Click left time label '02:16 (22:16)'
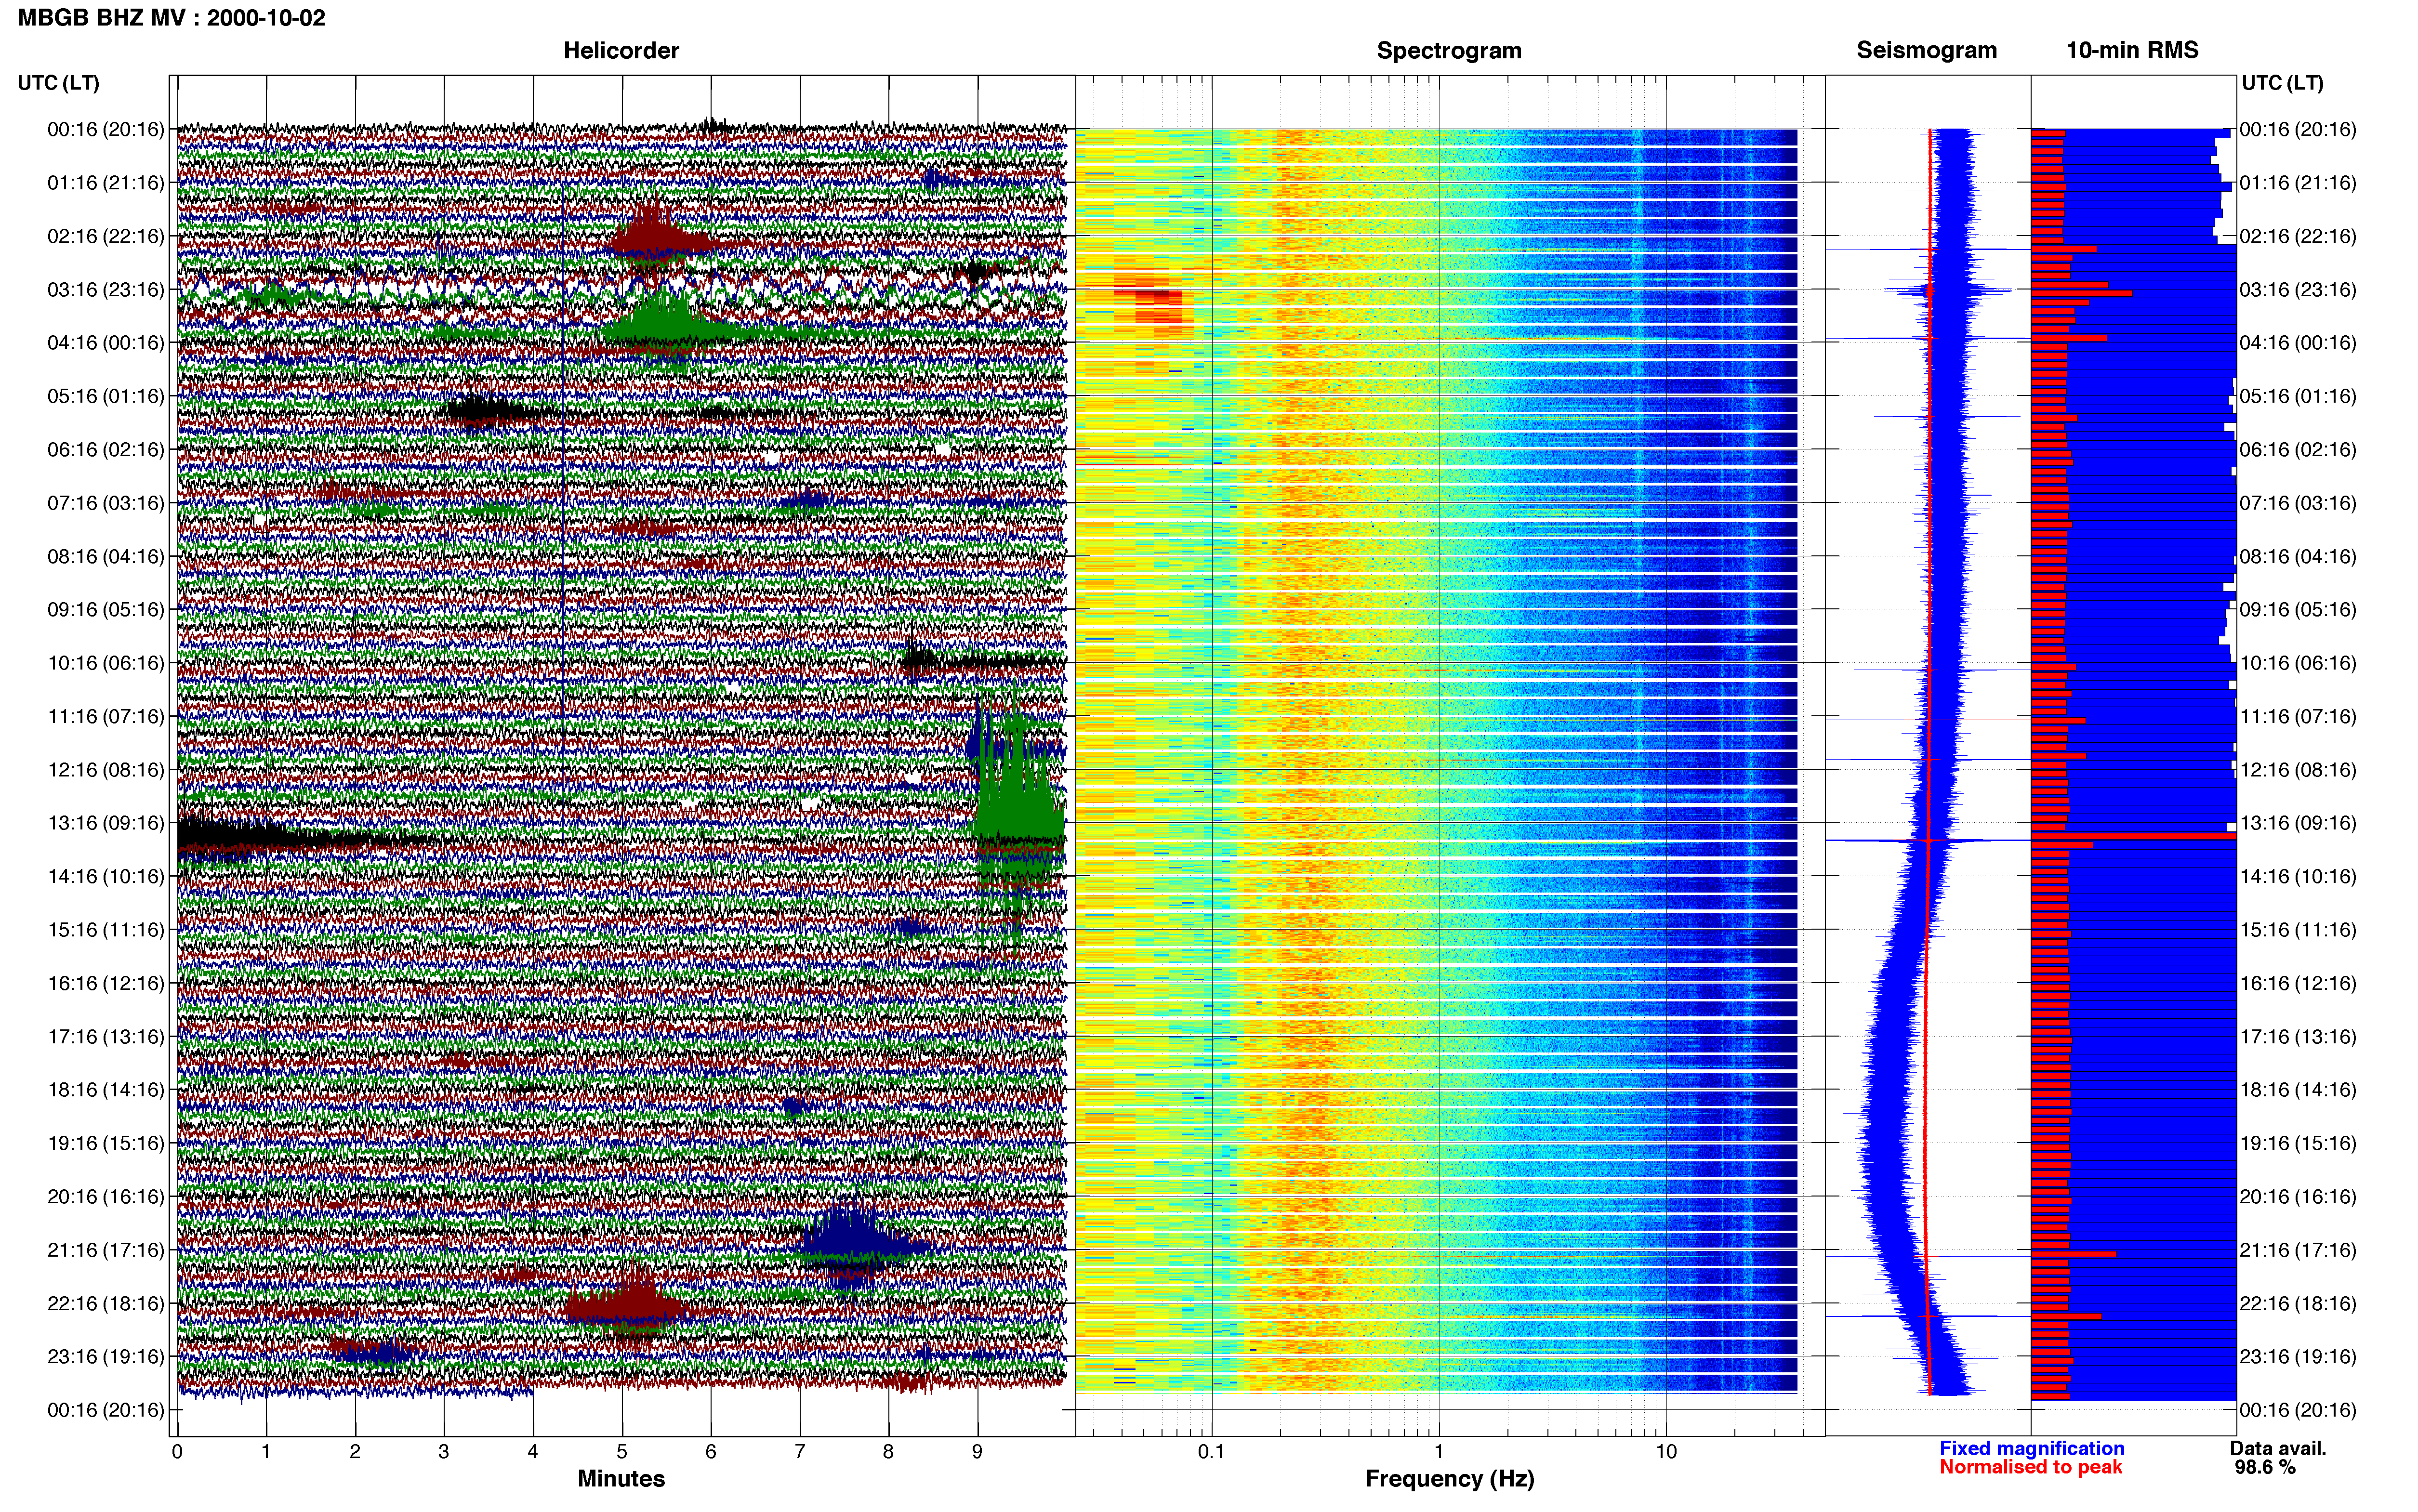2418x1512 pixels. point(105,236)
